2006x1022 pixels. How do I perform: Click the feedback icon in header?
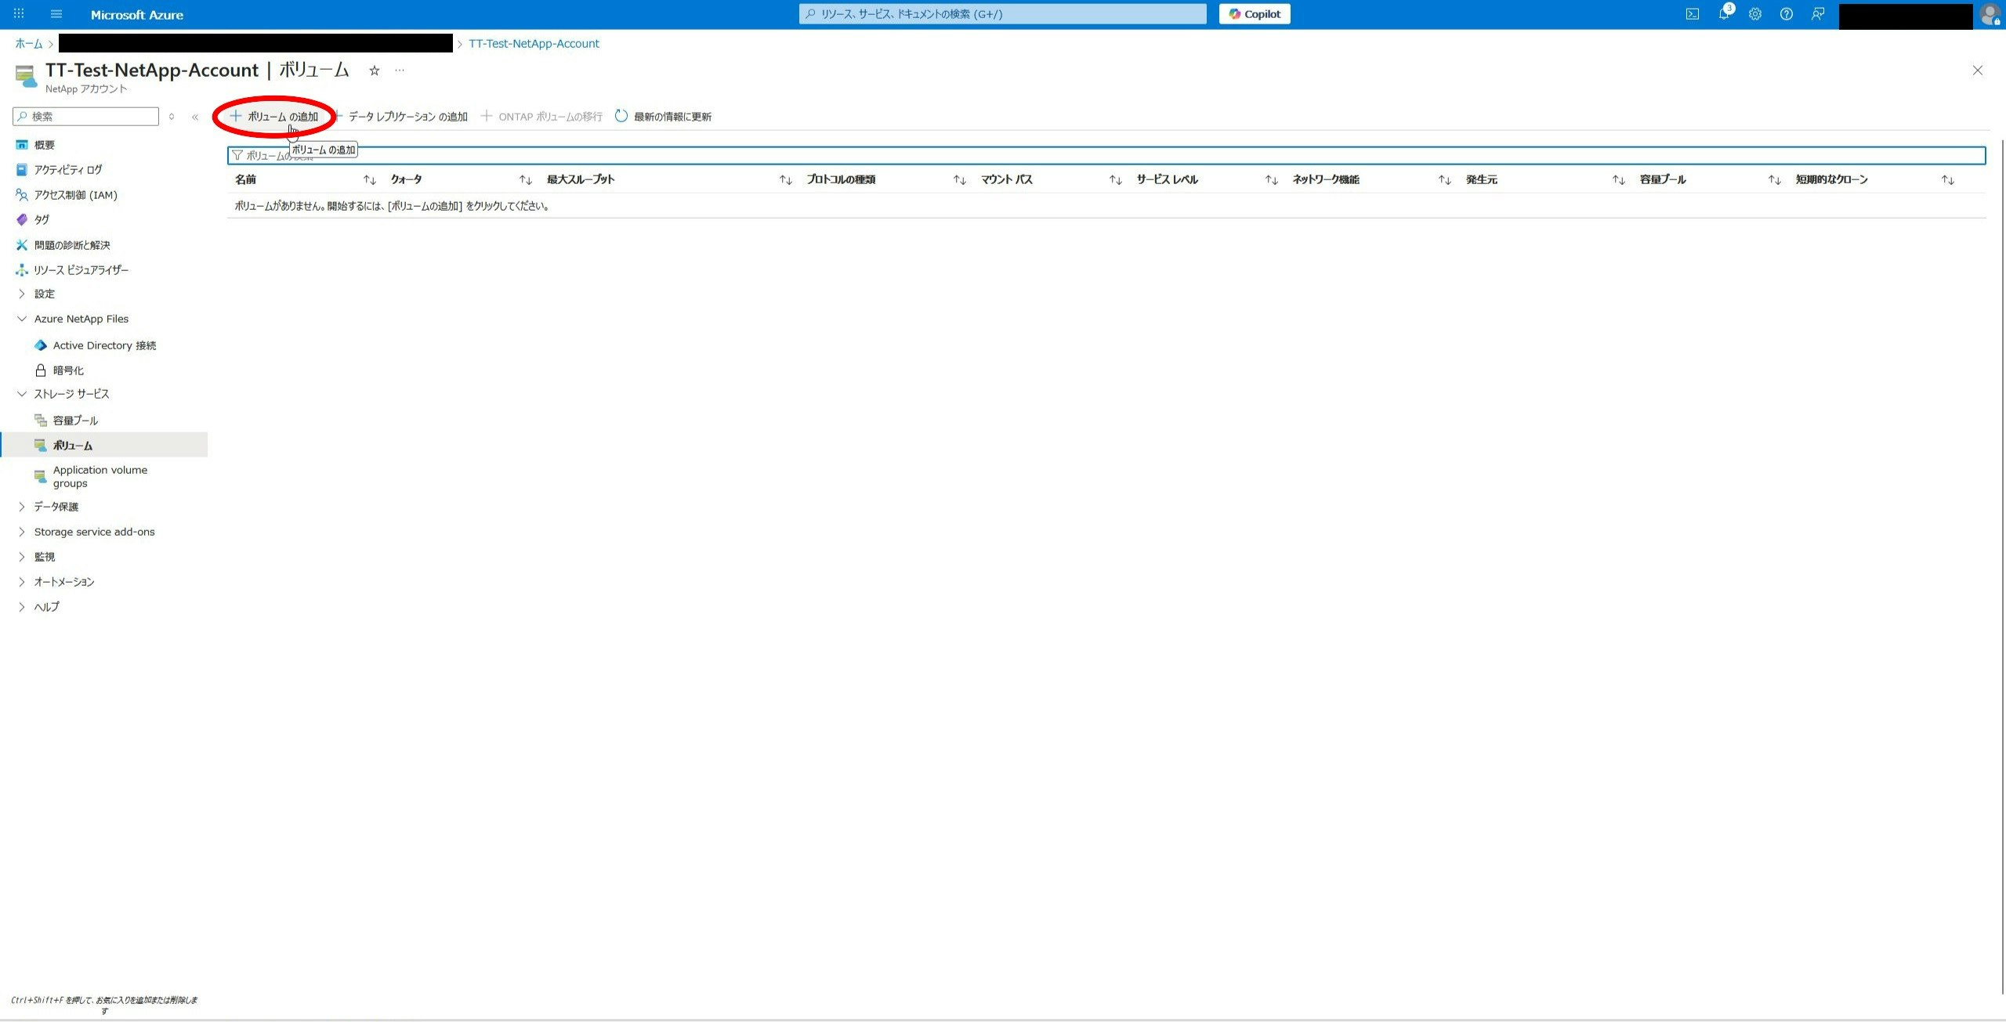click(1818, 14)
